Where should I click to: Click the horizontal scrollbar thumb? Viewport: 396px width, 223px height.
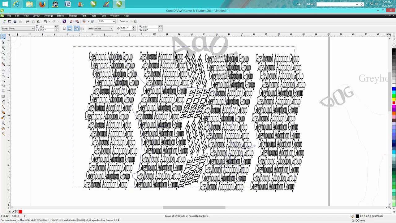coord(194,207)
